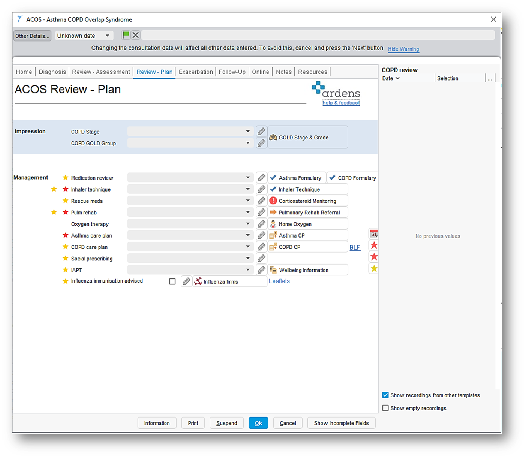
Task: Open the IAPT dropdown
Action: coord(190,270)
